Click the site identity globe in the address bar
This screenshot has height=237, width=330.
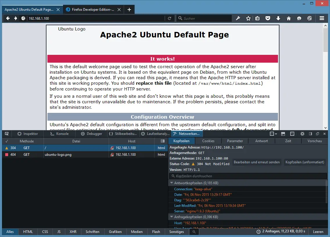pos(23,19)
